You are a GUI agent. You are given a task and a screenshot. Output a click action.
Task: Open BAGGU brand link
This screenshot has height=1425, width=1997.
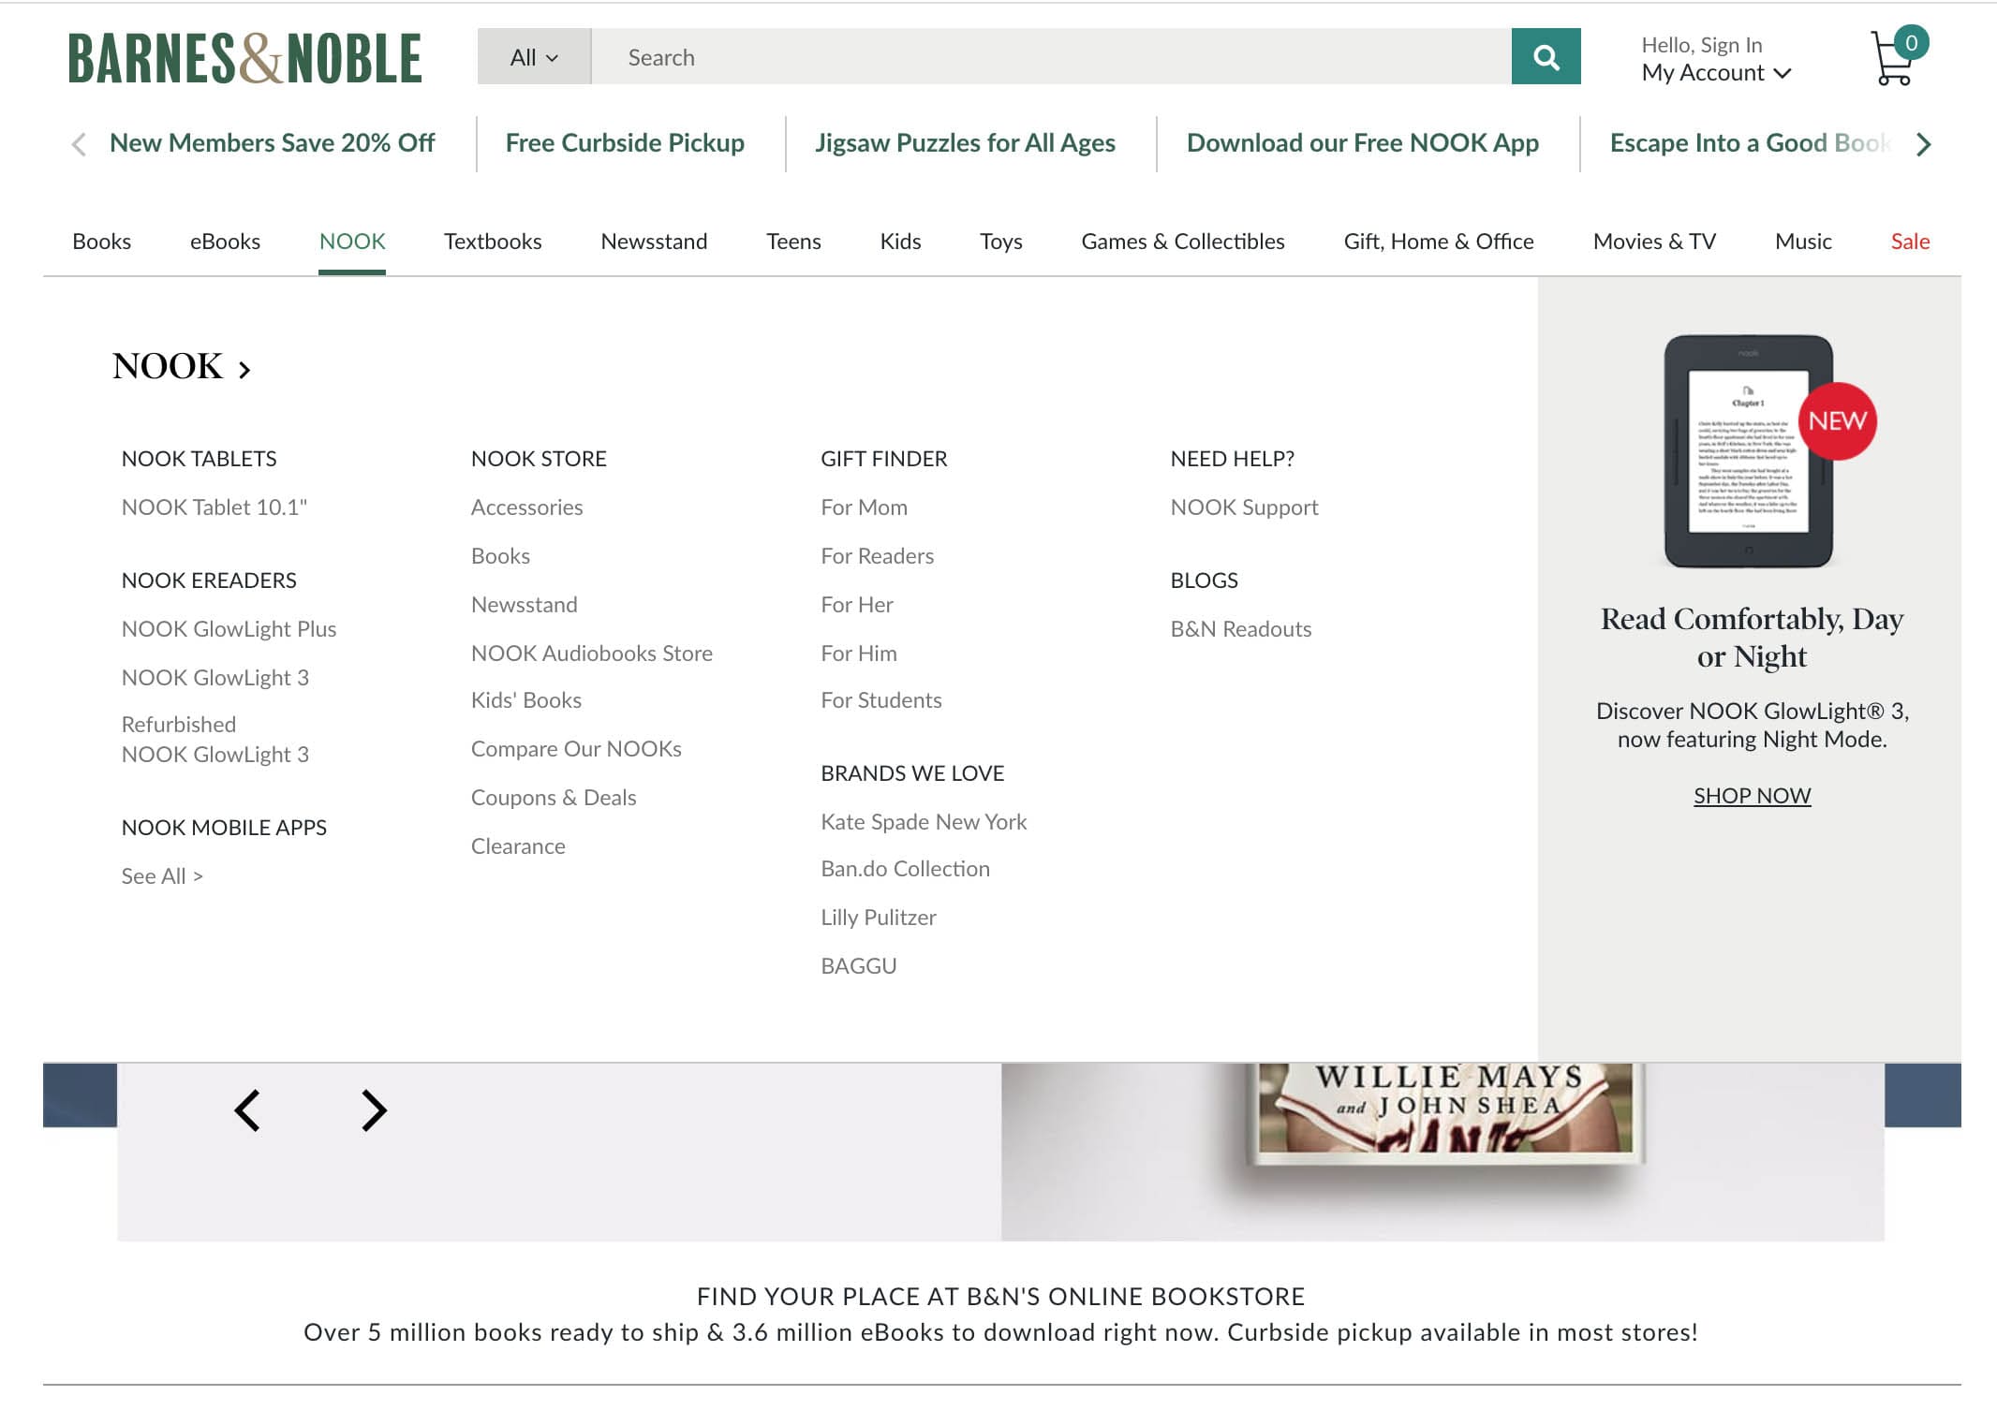coord(859,966)
